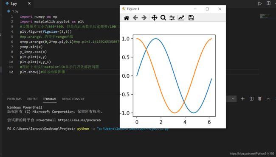Click the y_1=np.cos(x) code line

pos(33,52)
